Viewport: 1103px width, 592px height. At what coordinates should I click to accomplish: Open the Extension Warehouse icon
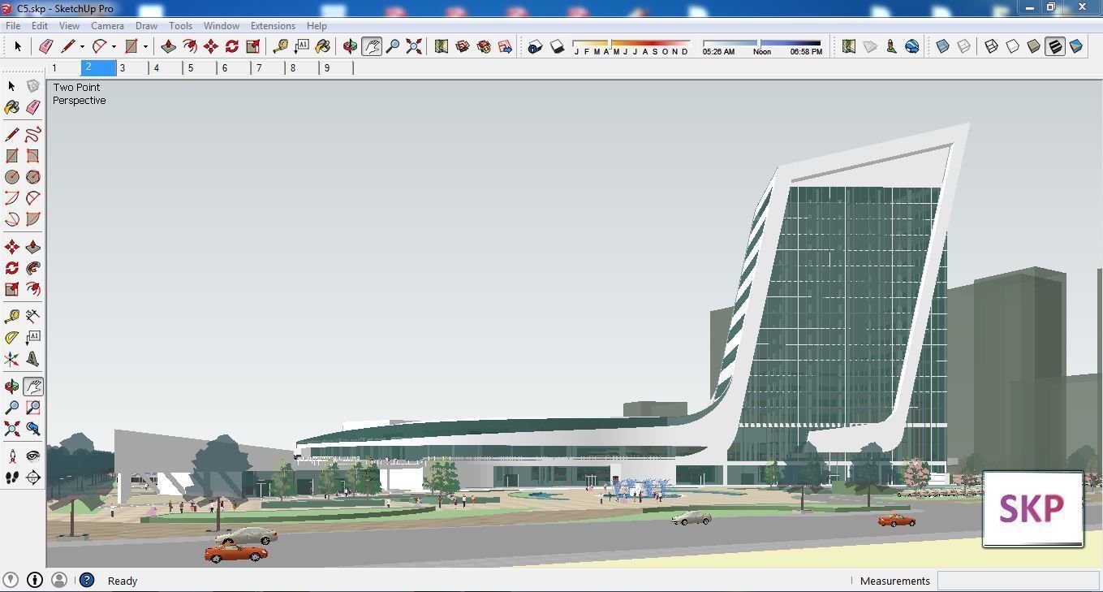(484, 46)
